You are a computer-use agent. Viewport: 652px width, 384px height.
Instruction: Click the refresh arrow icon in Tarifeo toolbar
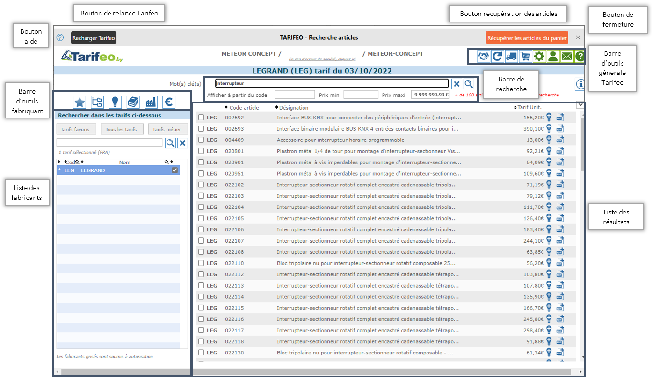tap(498, 56)
